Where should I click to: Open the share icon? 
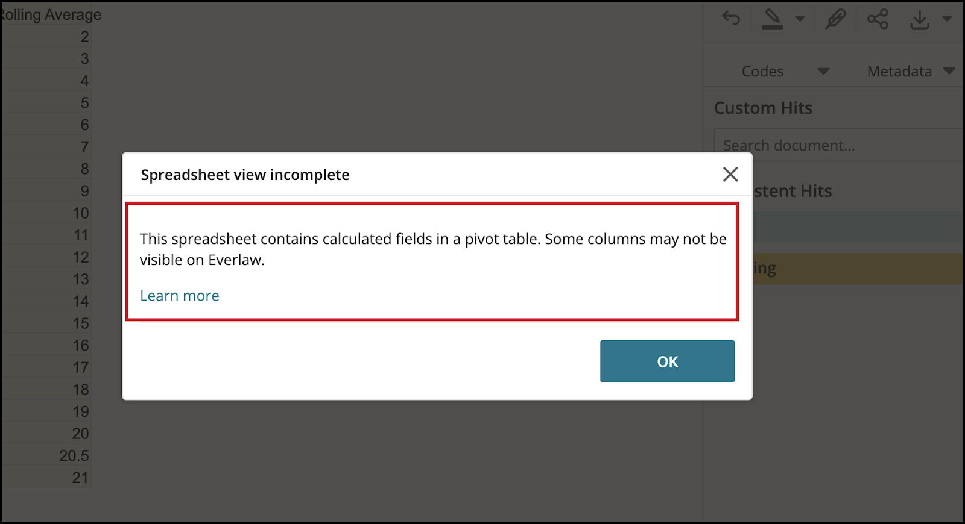tap(878, 19)
